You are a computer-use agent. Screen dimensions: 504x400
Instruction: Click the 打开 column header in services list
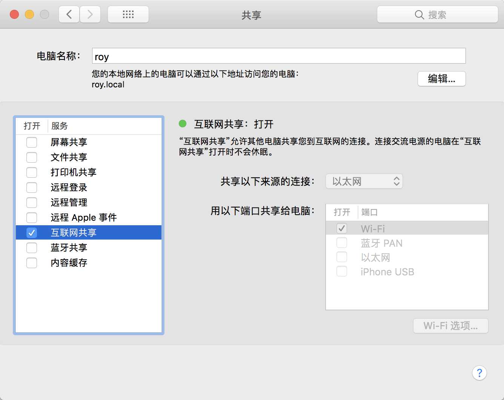click(32, 126)
